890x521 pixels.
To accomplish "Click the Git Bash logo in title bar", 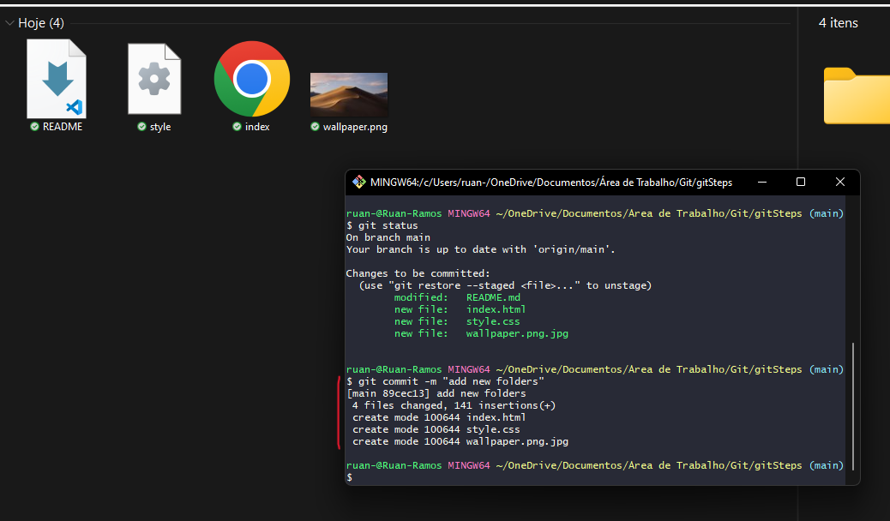I will pos(358,183).
